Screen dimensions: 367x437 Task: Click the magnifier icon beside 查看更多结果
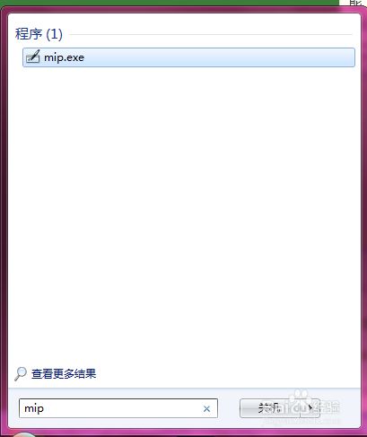pos(21,374)
